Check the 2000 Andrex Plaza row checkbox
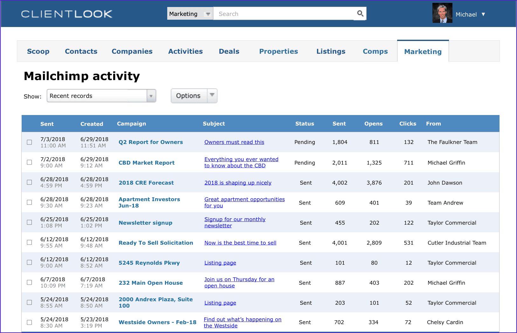517x333 pixels. pos(29,302)
